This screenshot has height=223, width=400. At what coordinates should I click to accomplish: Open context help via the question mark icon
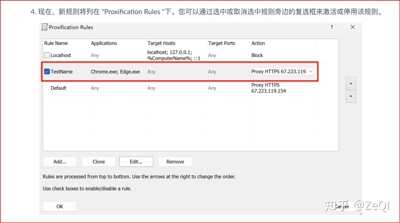pyautogui.click(x=331, y=27)
